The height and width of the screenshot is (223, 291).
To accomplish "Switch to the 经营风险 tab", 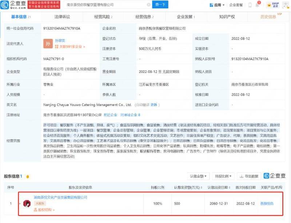I will click(x=103, y=17).
